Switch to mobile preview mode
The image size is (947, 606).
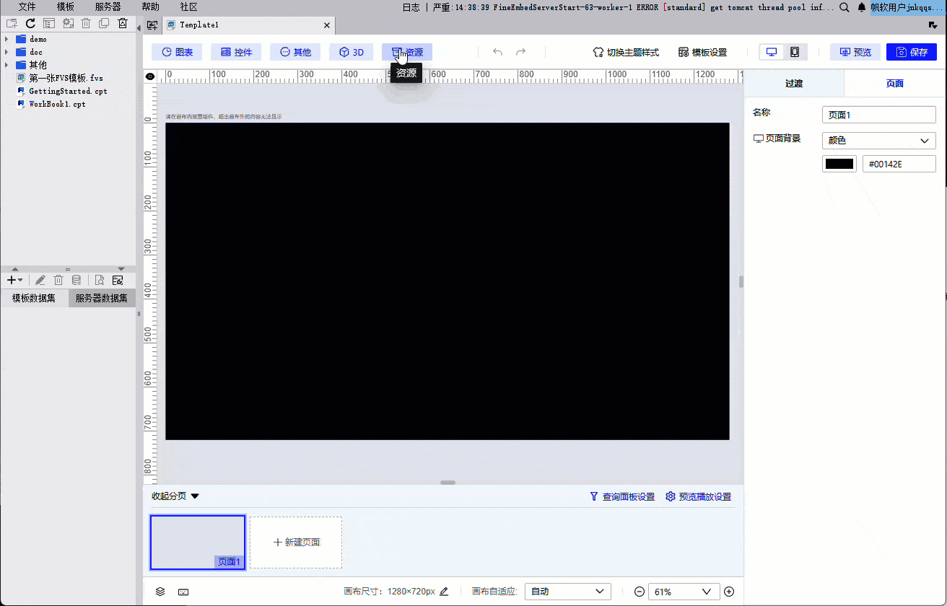pos(794,51)
